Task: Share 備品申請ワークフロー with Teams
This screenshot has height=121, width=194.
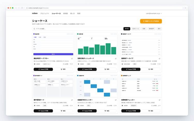Action: (43, 69)
